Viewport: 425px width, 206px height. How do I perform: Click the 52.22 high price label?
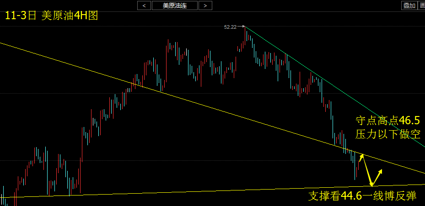230,27
